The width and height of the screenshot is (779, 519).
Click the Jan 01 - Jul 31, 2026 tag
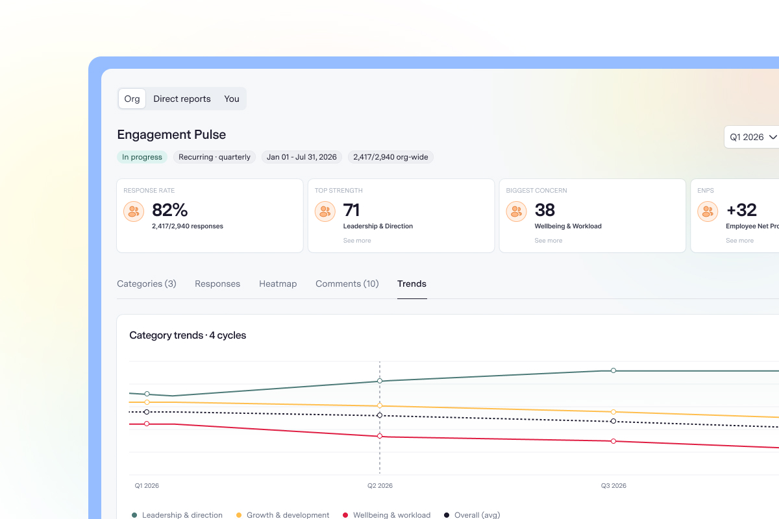click(302, 157)
